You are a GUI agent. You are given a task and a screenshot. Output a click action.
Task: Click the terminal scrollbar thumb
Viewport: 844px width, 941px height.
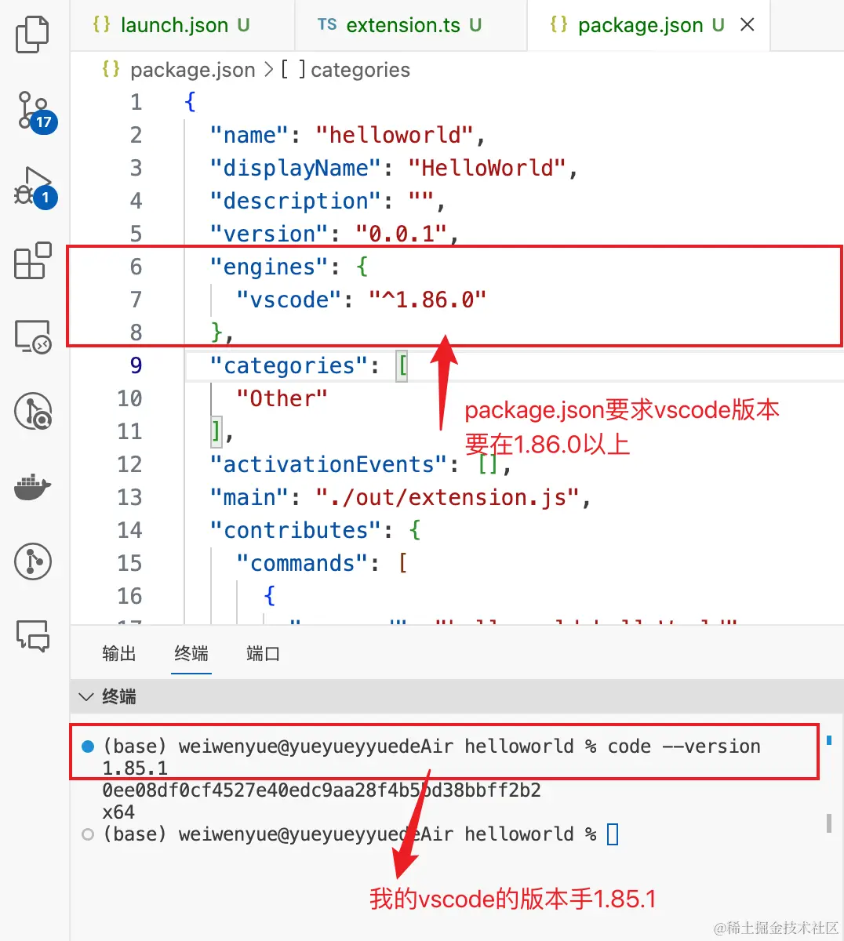(x=829, y=823)
